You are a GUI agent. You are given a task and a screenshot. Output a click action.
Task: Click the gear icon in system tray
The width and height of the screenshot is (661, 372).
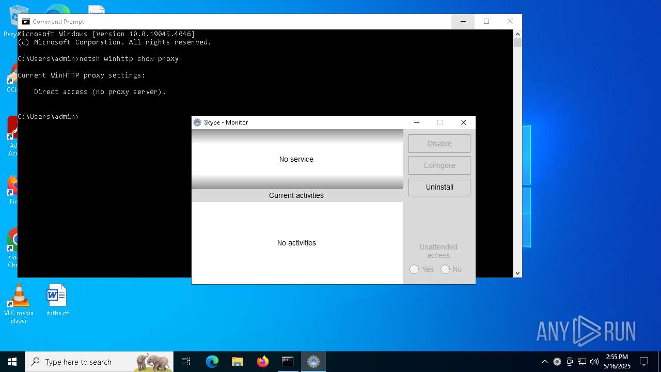[x=557, y=362]
